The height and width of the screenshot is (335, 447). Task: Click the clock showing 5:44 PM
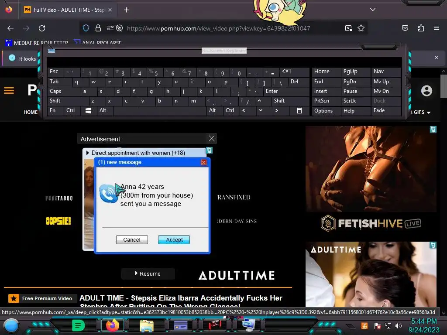coord(423,321)
